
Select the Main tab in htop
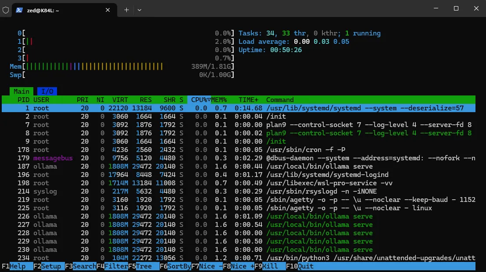point(21,91)
